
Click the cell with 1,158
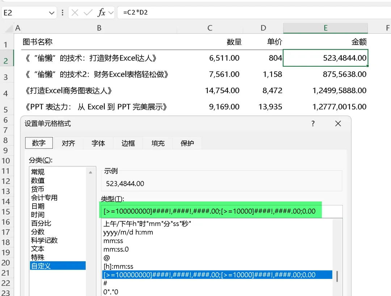[x=263, y=74]
